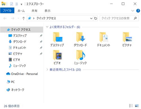The width and height of the screenshot is (141, 109).
Task: Open the customize quick access toolbar dropdown
Action: pos(21,4)
